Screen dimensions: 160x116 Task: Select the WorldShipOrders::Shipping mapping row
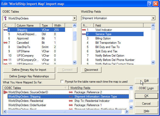(x=66, y=97)
